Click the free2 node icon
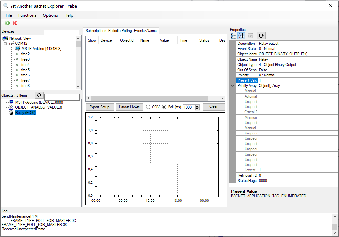This screenshot has height=237, width=339. [x=17, y=54]
